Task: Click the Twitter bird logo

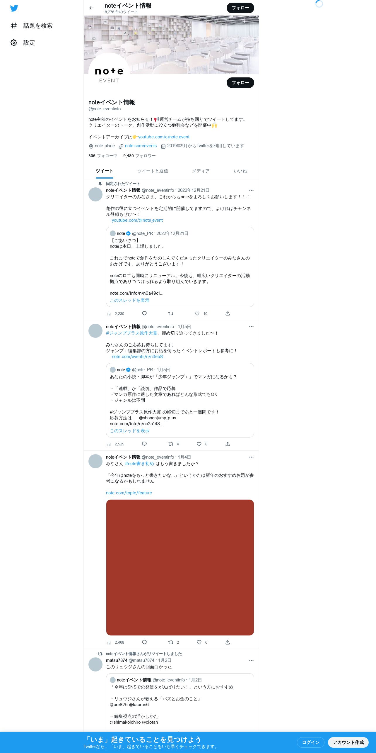Action: tap(14, 8)
